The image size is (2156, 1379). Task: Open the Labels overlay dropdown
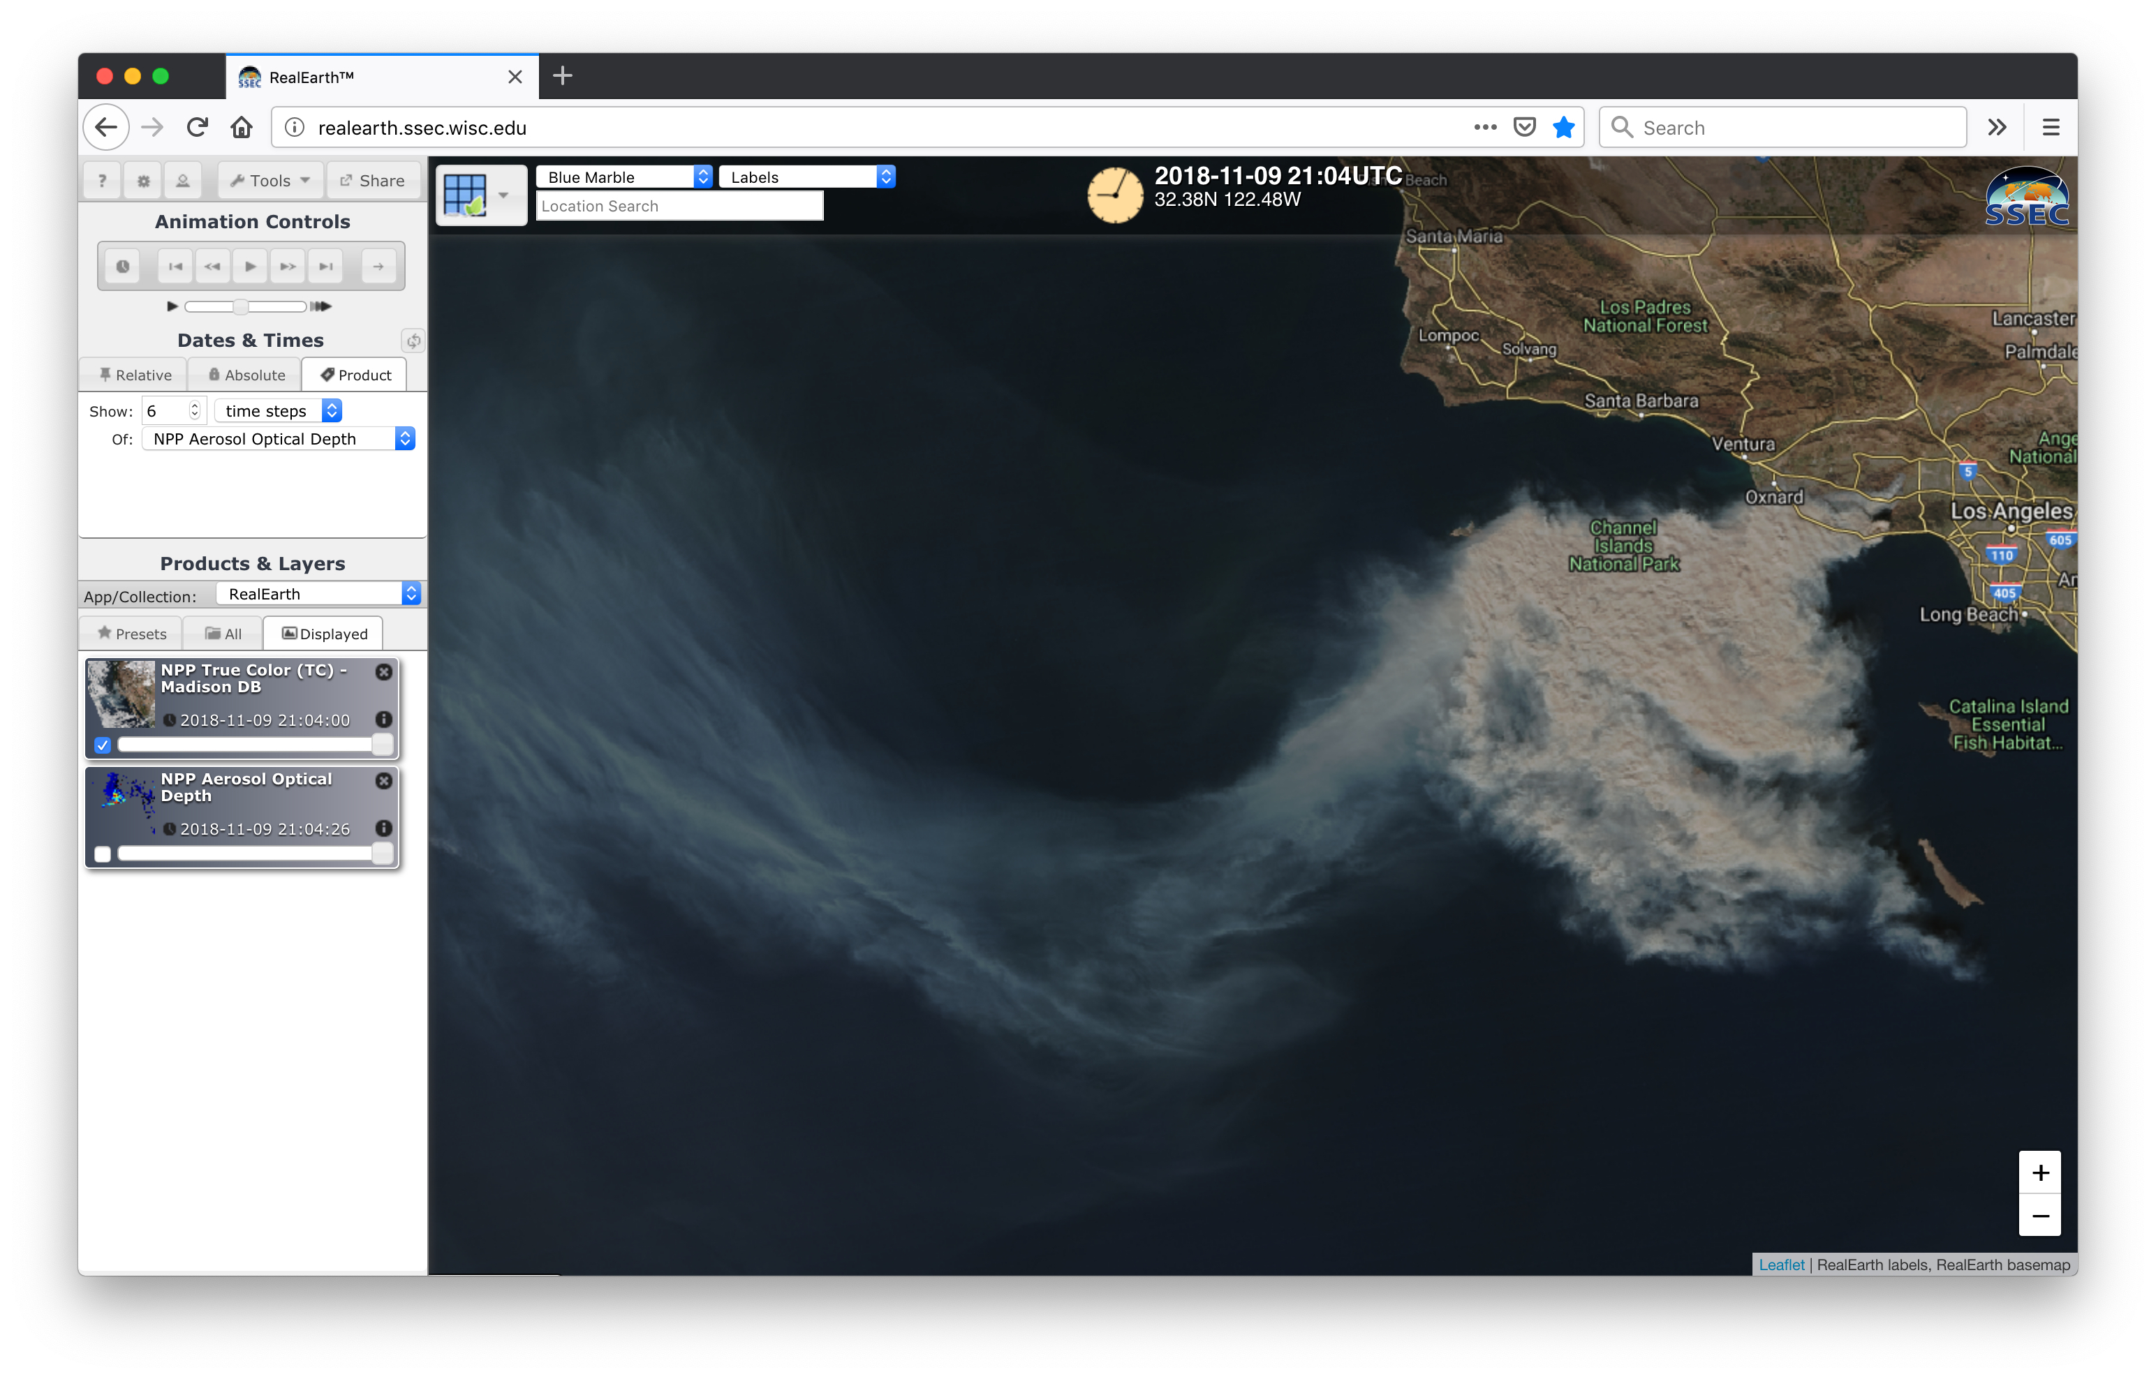pos(806,177)
